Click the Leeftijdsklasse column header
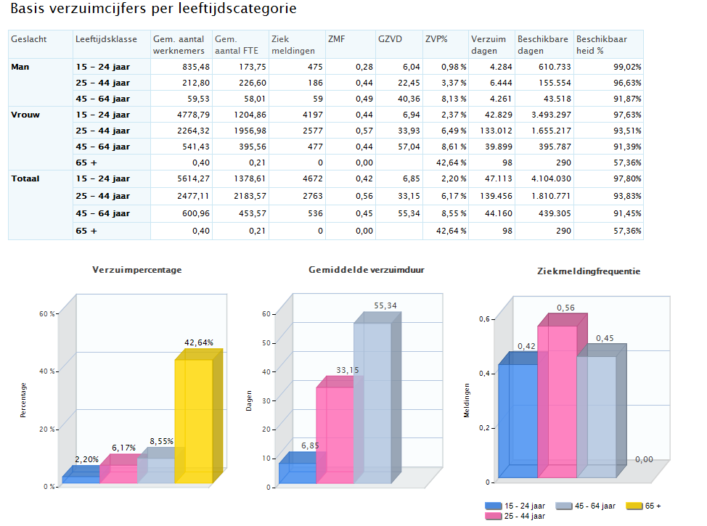The image size is (707, 526). tap(99, 38)
